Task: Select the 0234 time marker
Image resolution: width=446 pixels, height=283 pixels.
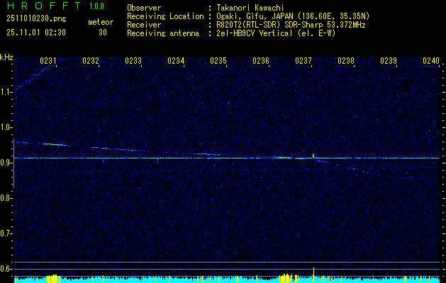Action: 176,61
